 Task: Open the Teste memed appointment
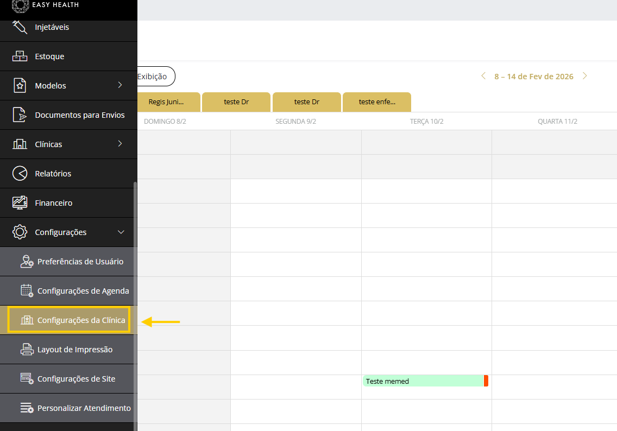(x=424, y=381)
